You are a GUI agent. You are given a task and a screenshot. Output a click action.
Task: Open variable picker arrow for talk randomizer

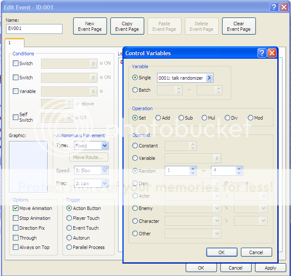coord(209,78)
